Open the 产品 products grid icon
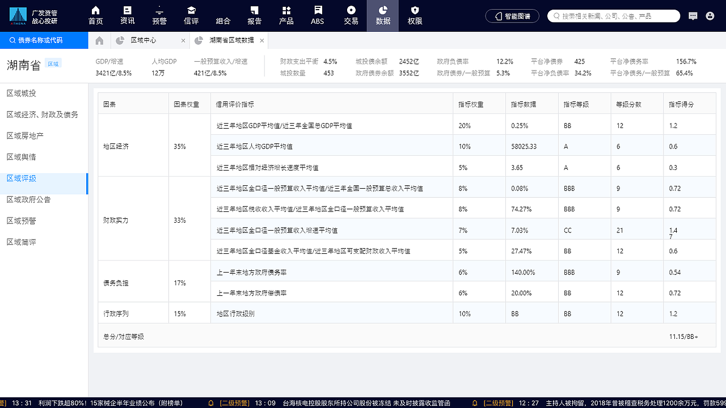Viewport: 726px width, 408px height. click(x=286, y=16)
